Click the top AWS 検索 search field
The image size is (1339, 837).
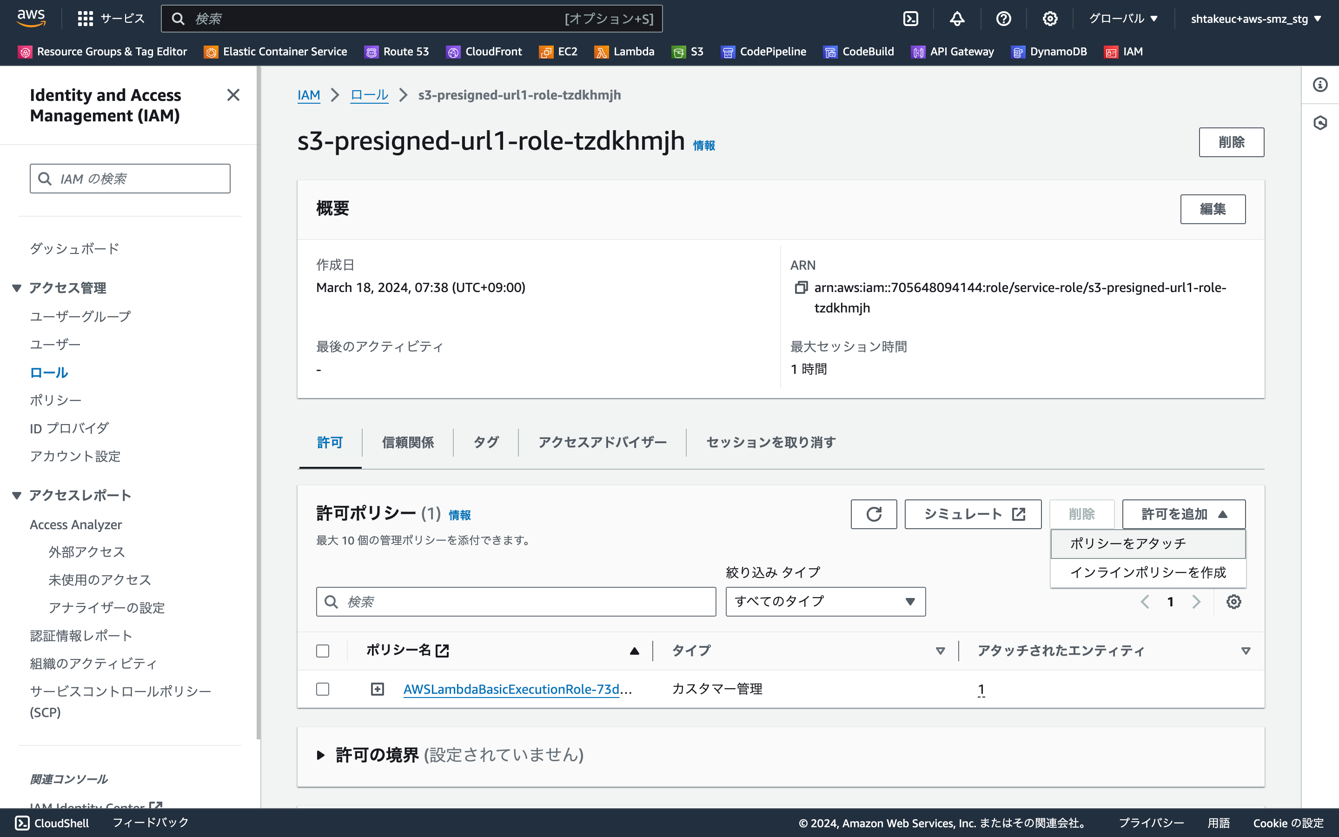tap(411, 19)
